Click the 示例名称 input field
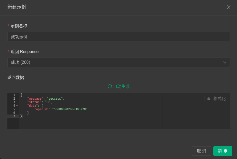Screen dimensions: 237x159 point(118,37)
